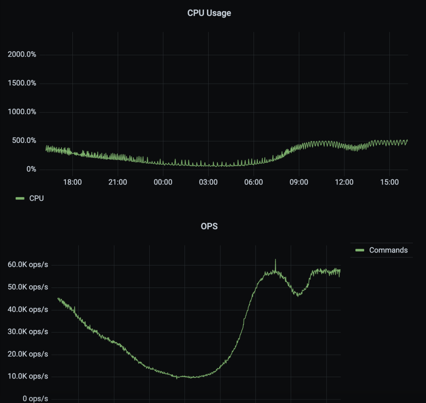Click the 1000.0% axis label

(x=22, y=112)
